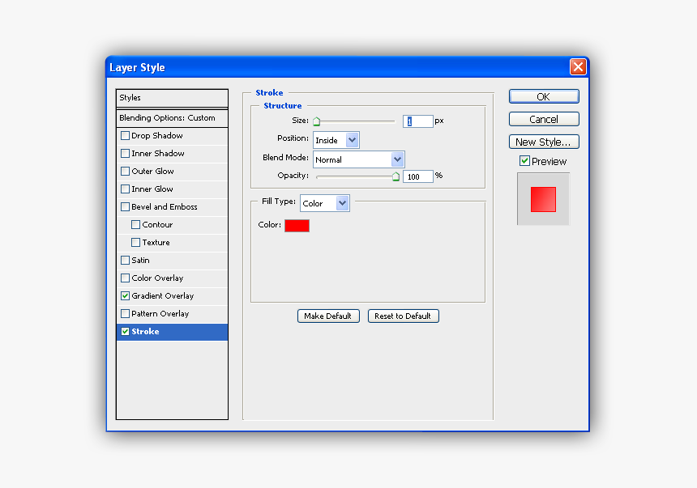Select the Stroke label in the list

(x=145, y=331)
